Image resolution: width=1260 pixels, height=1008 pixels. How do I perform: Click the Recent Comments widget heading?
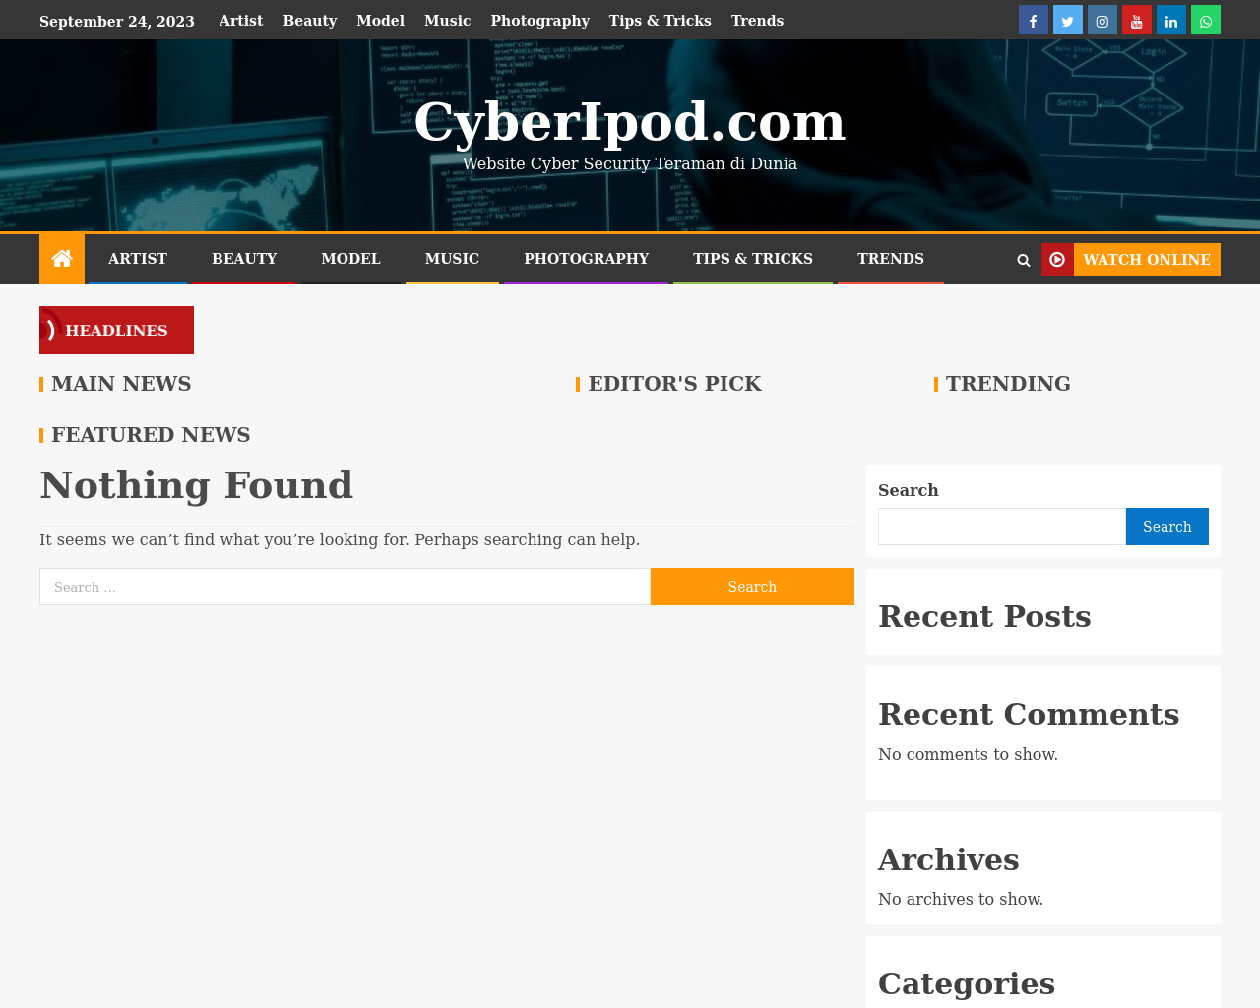pyautogui.click(x=1029, y=714)
